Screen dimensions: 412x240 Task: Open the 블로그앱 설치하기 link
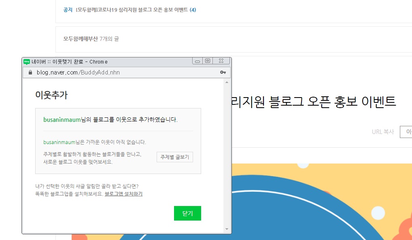[123, 194]
